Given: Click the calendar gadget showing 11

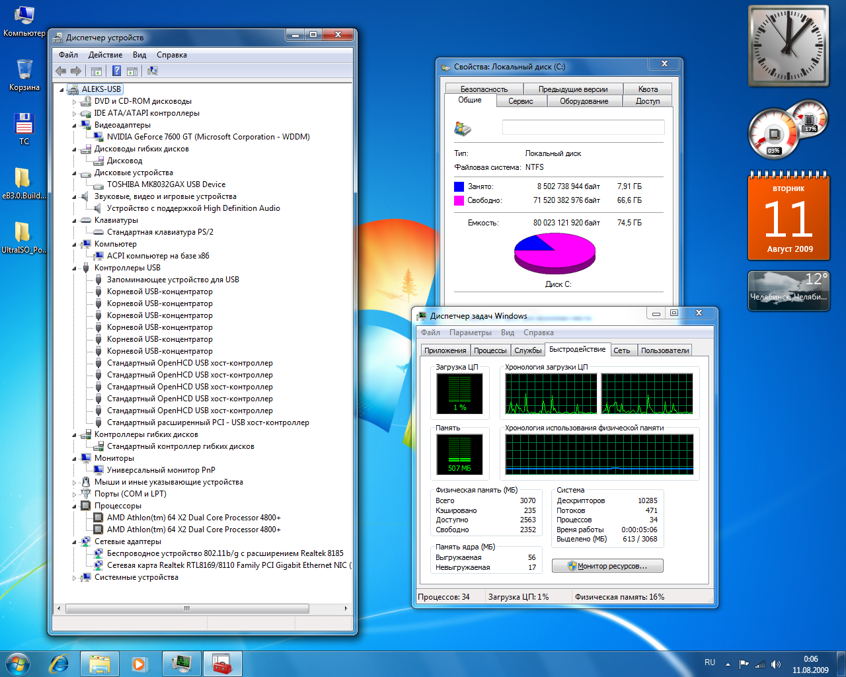Looking at the screenshot, I should [x=788, y=216].
